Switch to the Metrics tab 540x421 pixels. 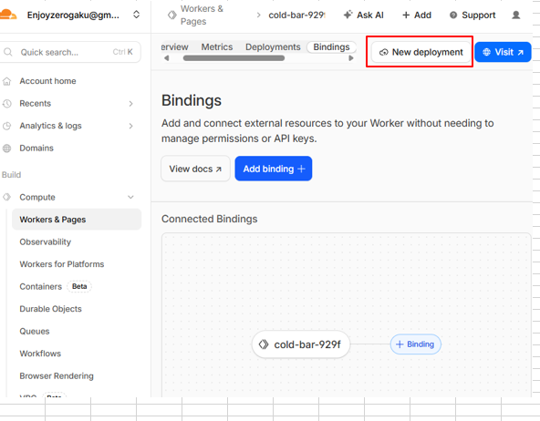tap(217, 47)
